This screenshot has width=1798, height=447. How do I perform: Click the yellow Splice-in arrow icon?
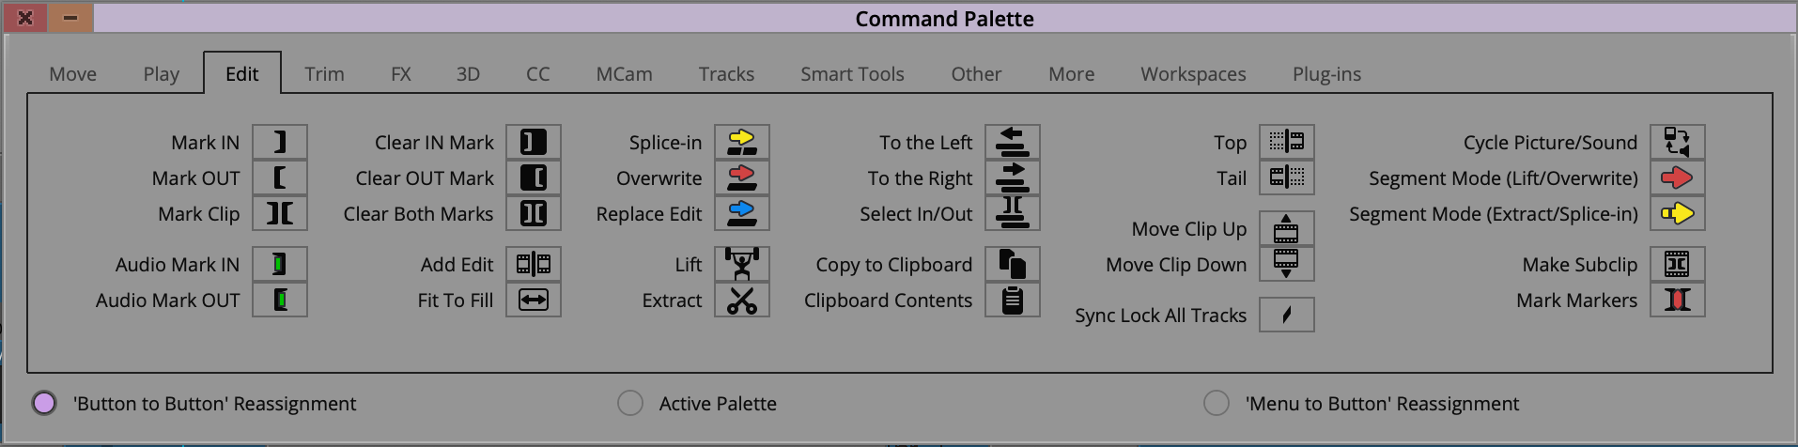click(742, 142)
